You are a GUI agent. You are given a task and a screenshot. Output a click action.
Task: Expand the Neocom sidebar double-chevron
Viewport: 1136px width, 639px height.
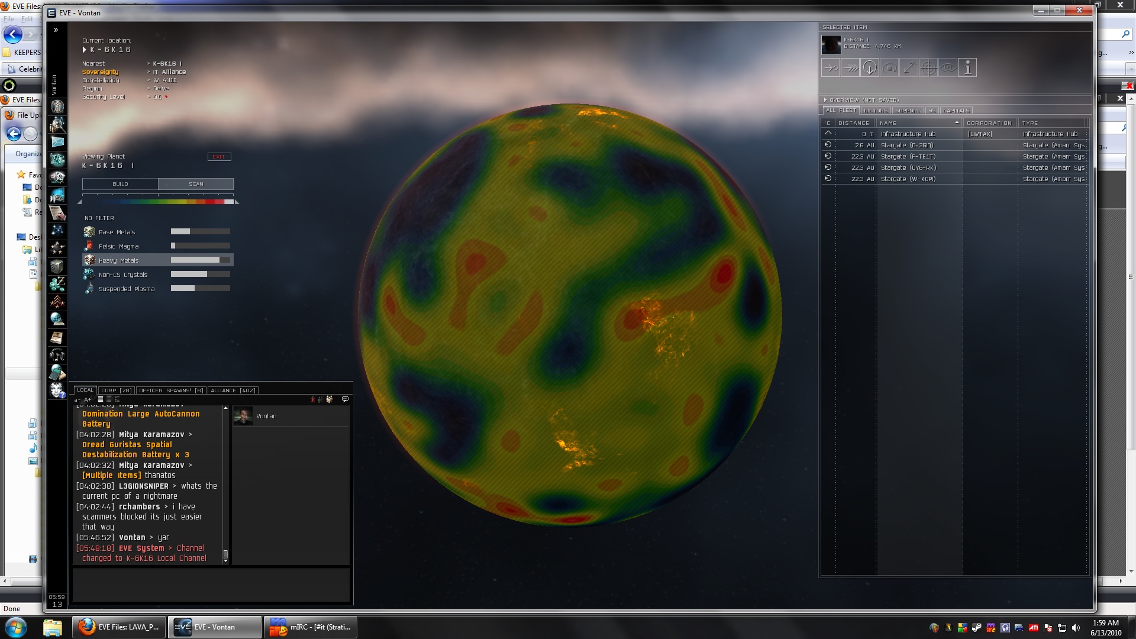(x=56, y=30)
